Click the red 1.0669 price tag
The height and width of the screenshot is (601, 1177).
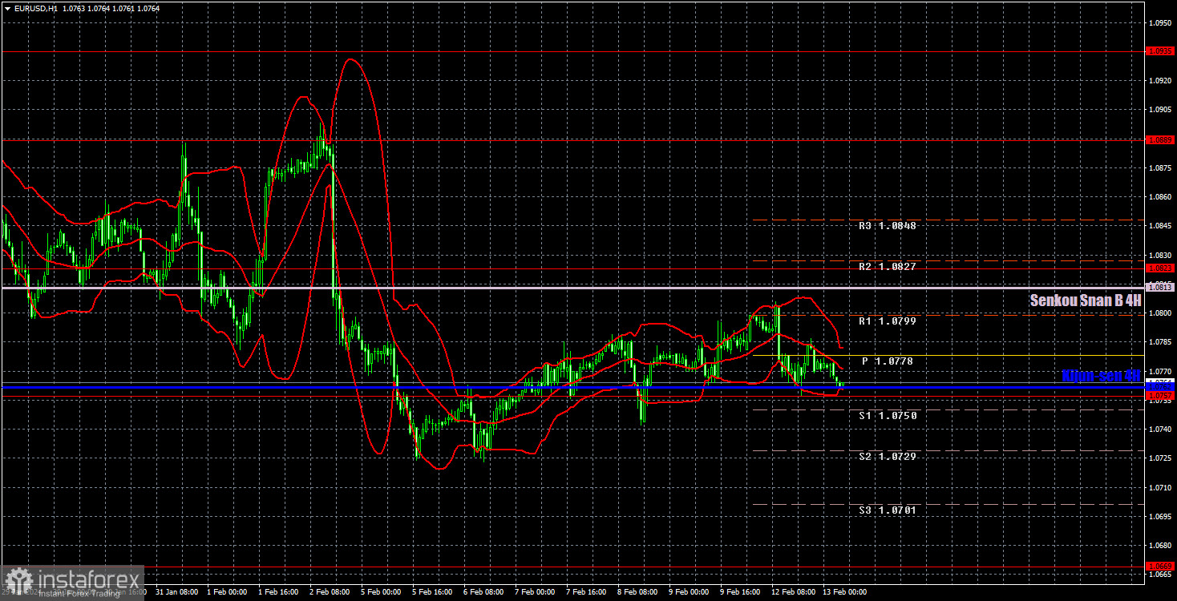coord(1160,566)
